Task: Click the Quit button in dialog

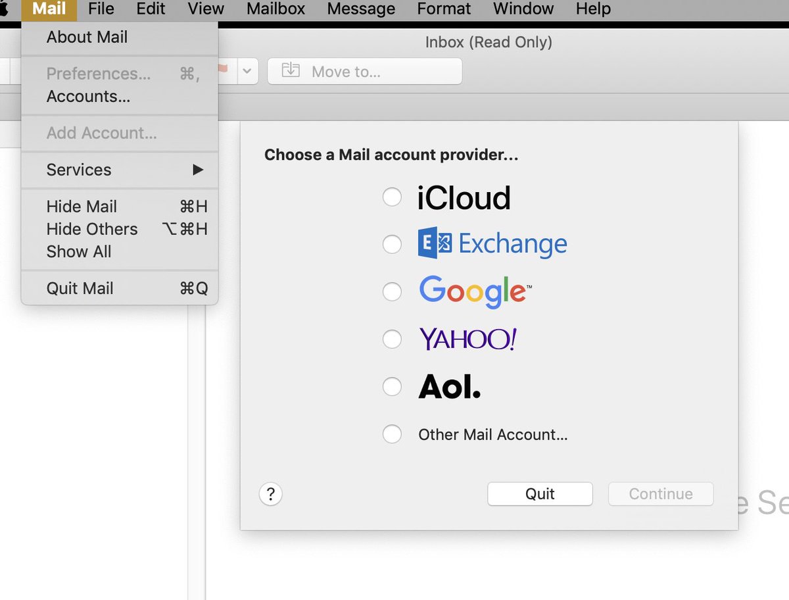Action: [x=540, y=494]
